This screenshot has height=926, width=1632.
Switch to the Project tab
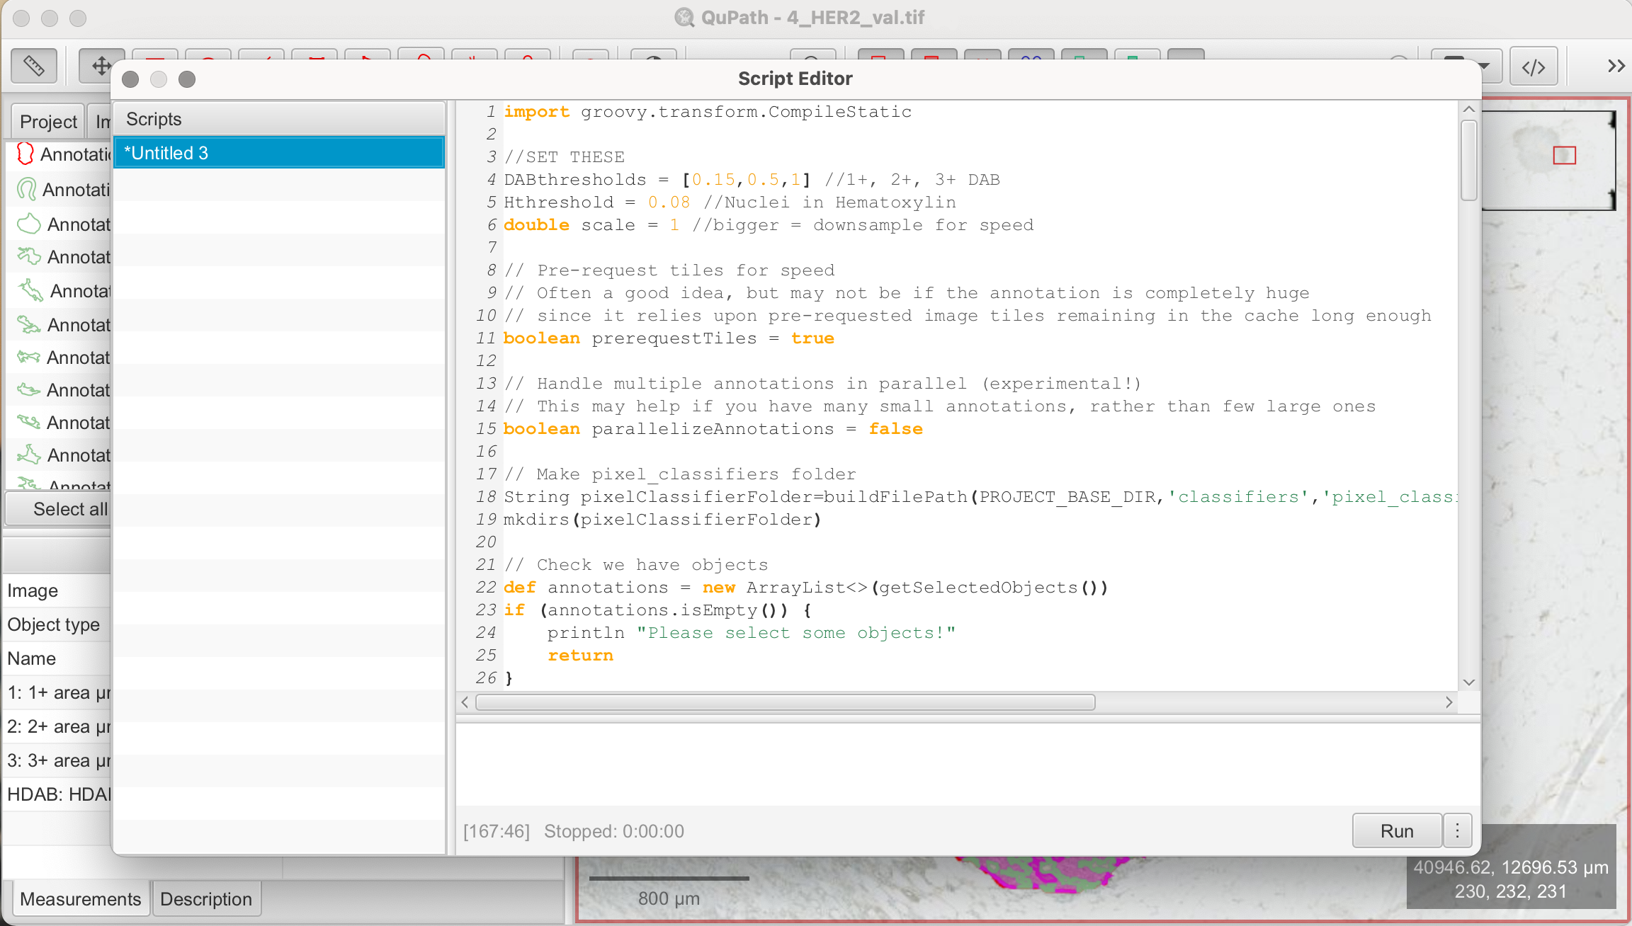tap(48, 122)
